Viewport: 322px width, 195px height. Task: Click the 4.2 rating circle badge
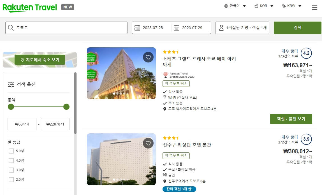306,53
